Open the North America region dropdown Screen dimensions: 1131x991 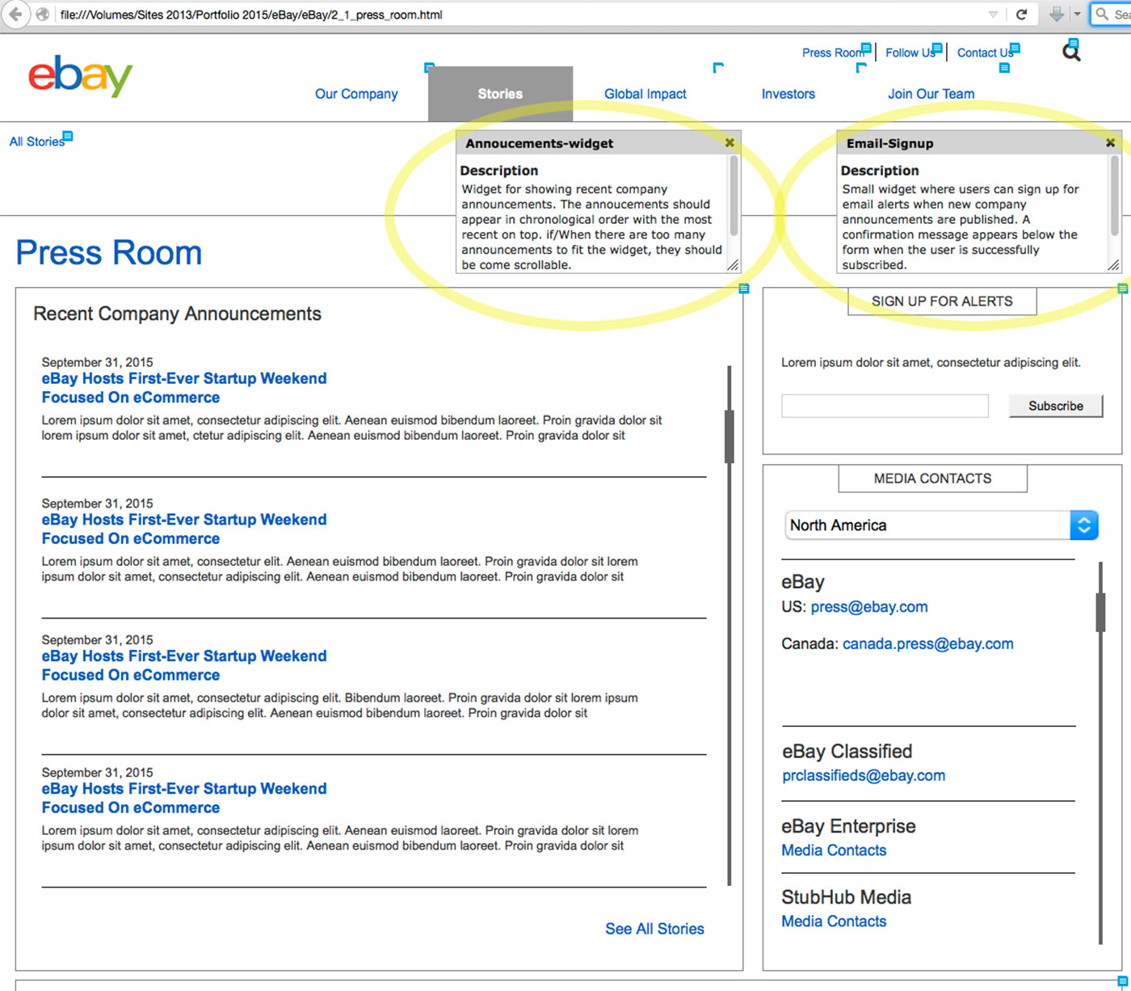[941, 525]
